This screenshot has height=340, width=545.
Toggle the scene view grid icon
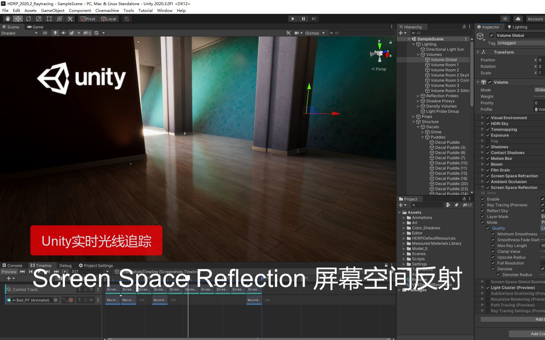[x=96, y=33]
